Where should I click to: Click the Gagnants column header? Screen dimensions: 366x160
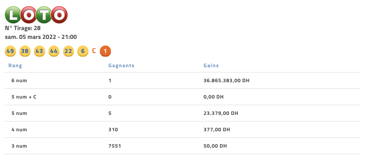[122, 65]
